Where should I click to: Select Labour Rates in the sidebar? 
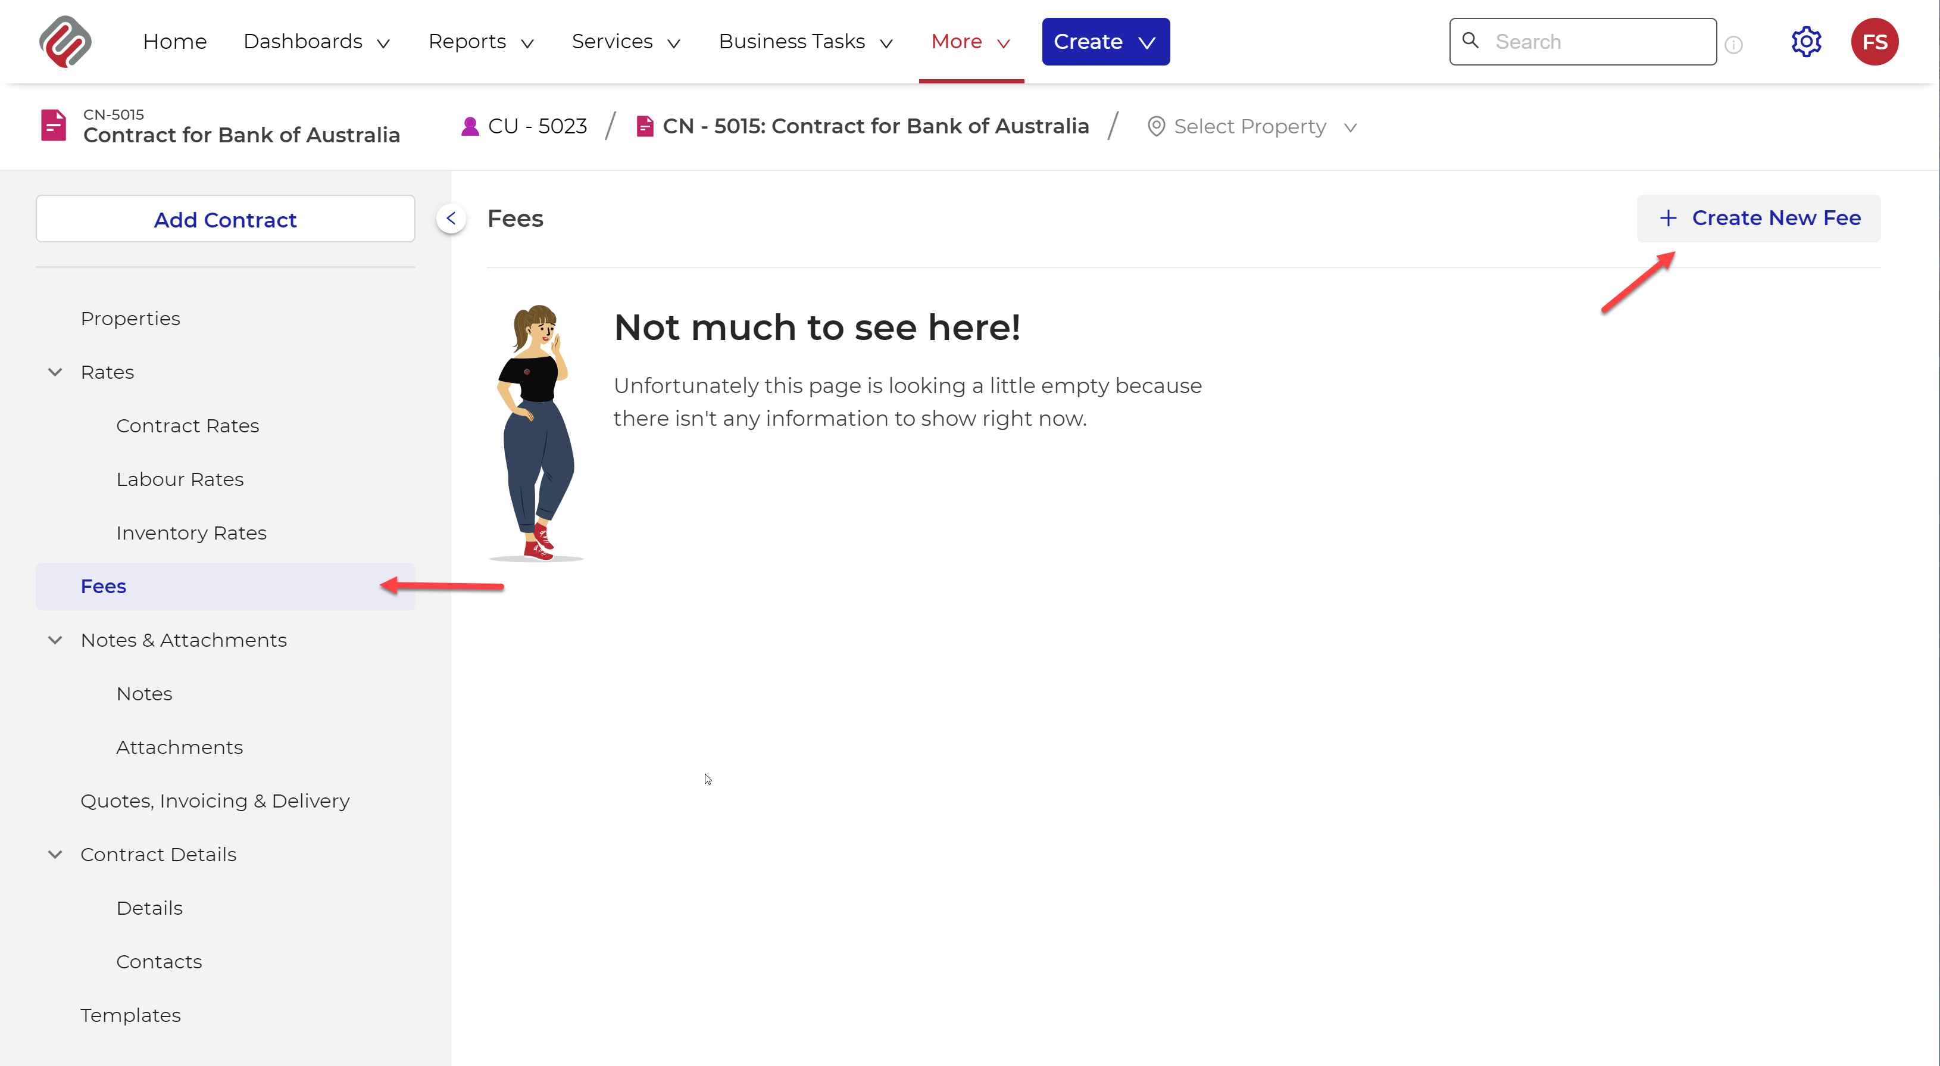pyautogui.click(x=180, y=479)
